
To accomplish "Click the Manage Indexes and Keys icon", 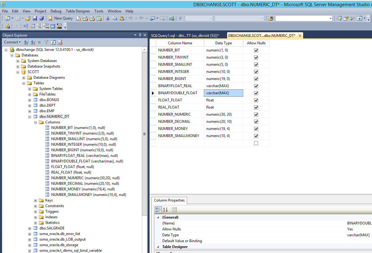I will (32, 26).
